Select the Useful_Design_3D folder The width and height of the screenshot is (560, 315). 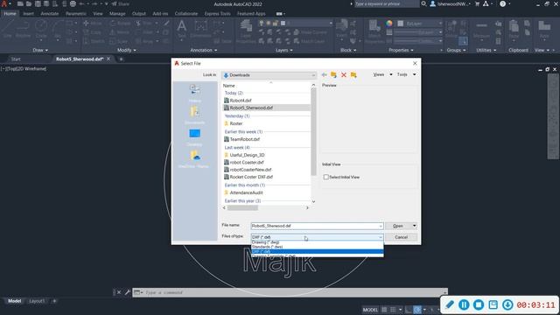point(247,155)
